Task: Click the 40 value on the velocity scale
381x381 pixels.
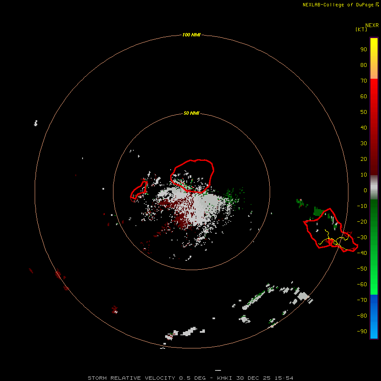Action: click(364, 127)
